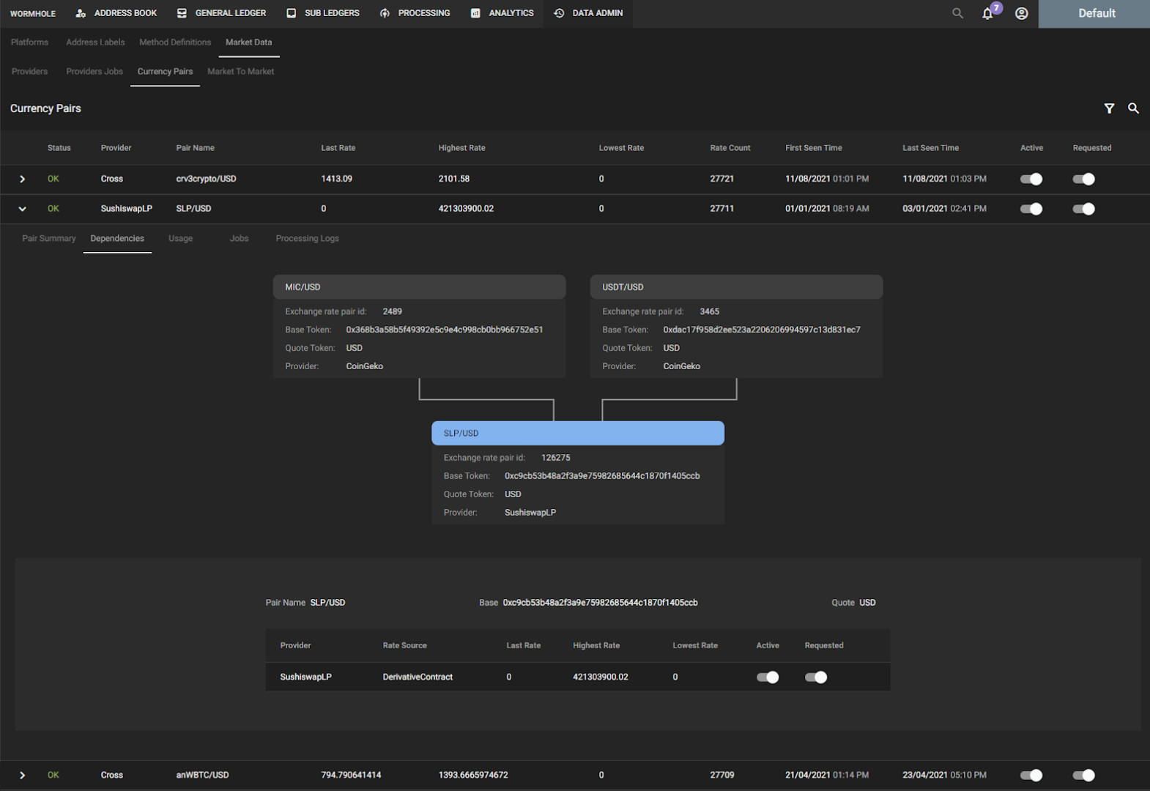Click the USDT/USD dependency node header
1150x791 pixels.
(x=736, y=287)
